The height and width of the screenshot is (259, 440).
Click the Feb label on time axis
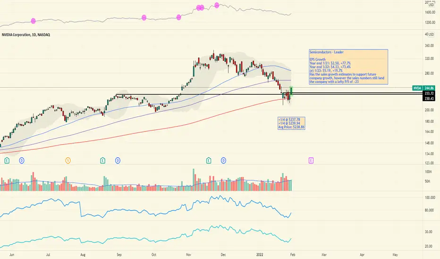pos(292,255)
